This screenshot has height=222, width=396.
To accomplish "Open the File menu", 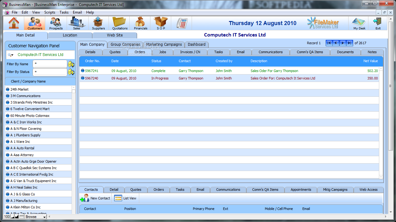I will [15, 12].
